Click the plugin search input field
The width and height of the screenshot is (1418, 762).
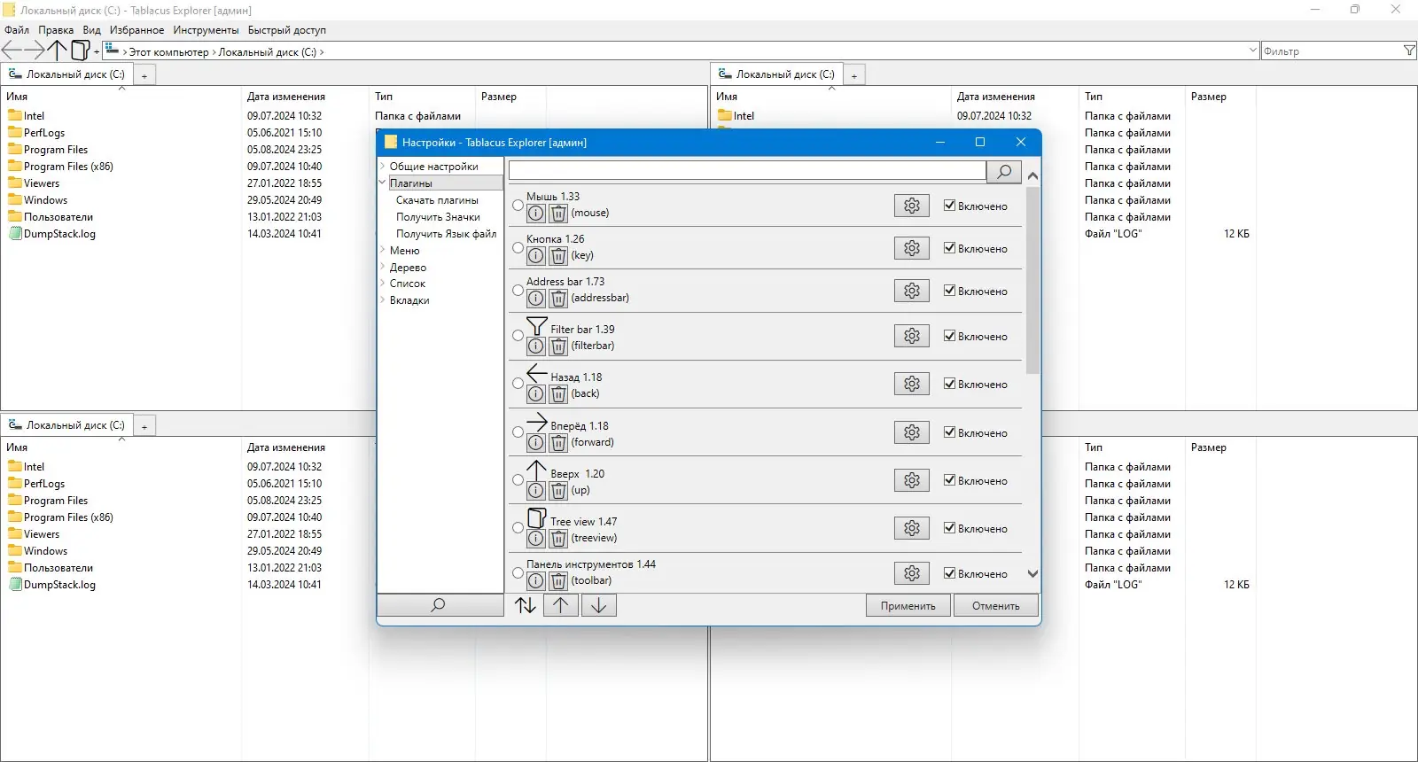point(747,170)
